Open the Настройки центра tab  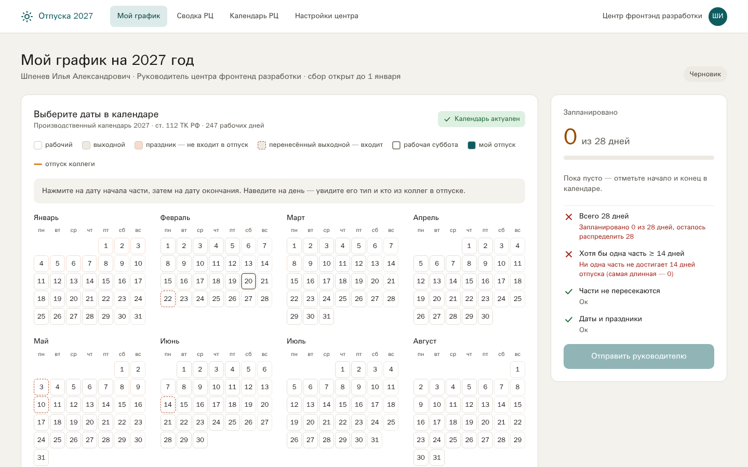[327, 16]
